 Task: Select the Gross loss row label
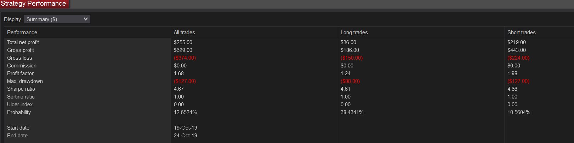(19, 58)
